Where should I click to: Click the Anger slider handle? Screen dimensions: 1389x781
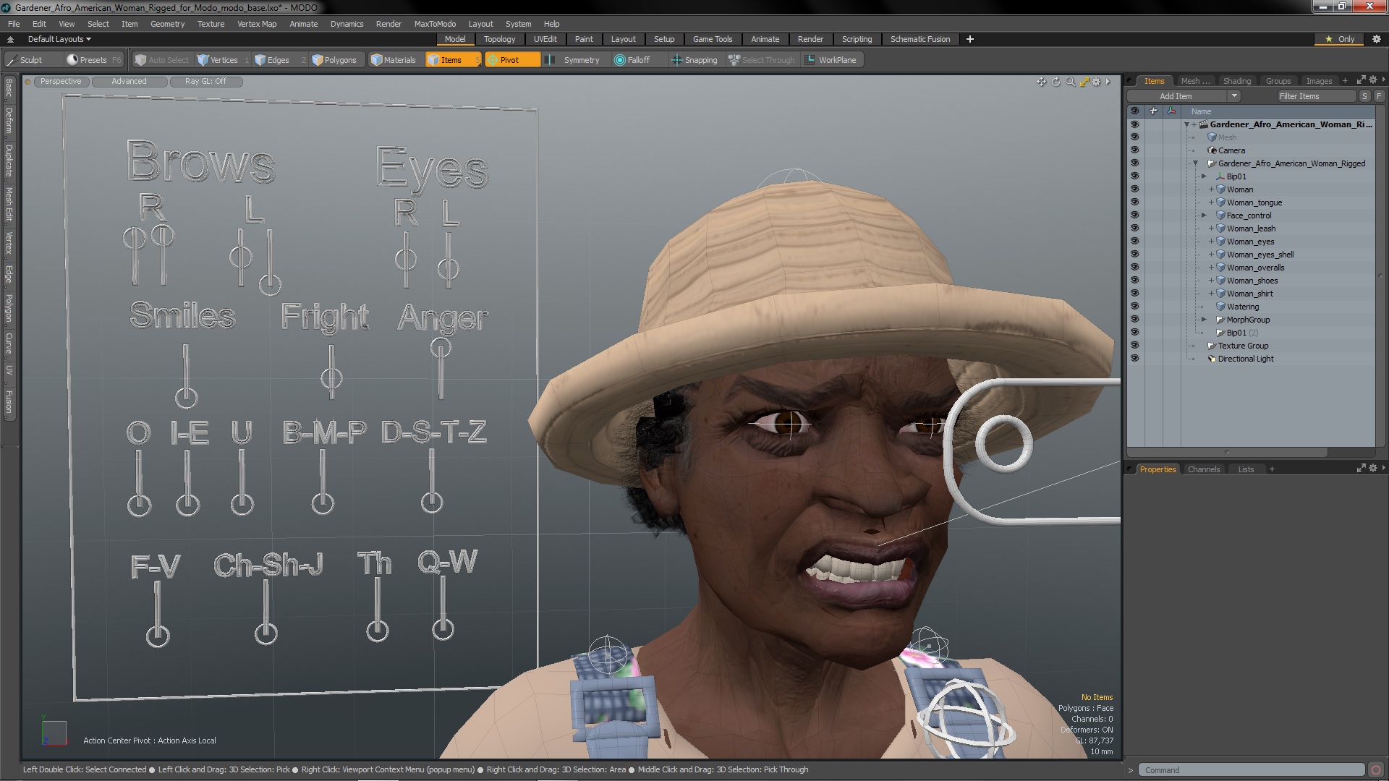(441, 349)
